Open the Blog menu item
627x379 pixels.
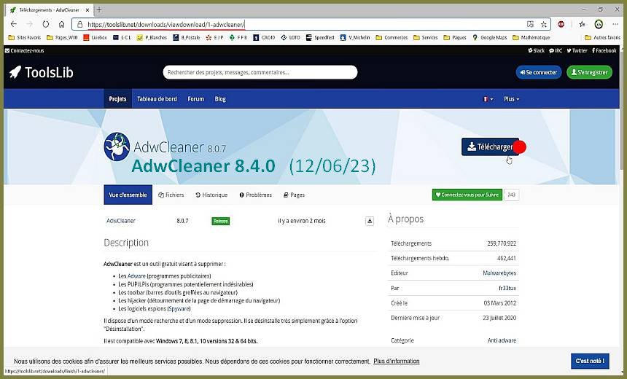pyautogui.click(x=220, y=98)
